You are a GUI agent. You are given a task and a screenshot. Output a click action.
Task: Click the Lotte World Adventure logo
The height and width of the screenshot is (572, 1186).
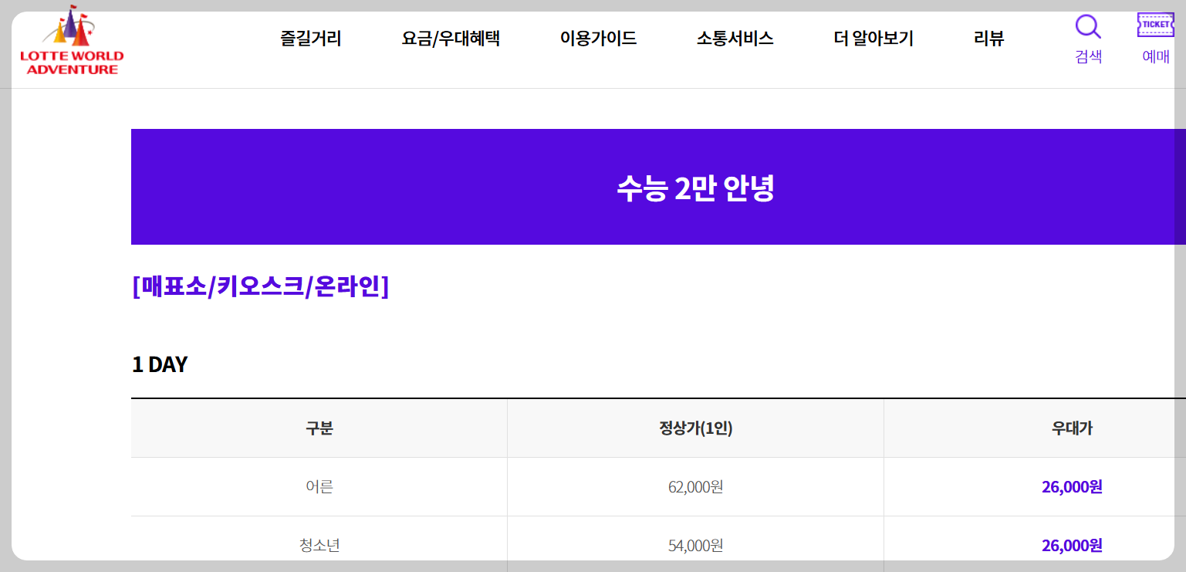[71, 41]
